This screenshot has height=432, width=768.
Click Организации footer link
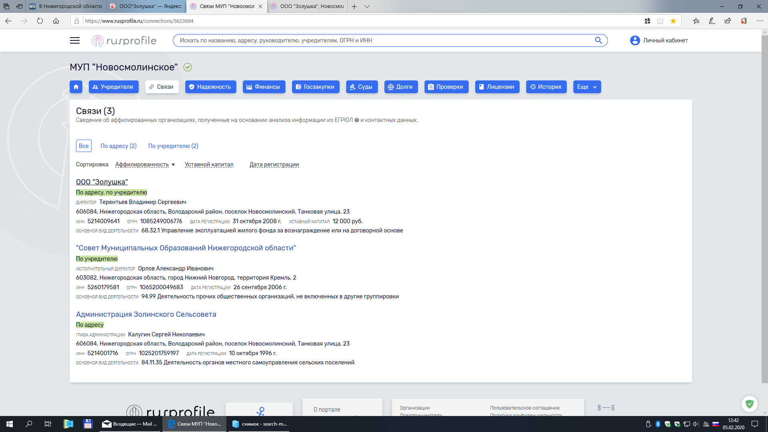[415, 408]
